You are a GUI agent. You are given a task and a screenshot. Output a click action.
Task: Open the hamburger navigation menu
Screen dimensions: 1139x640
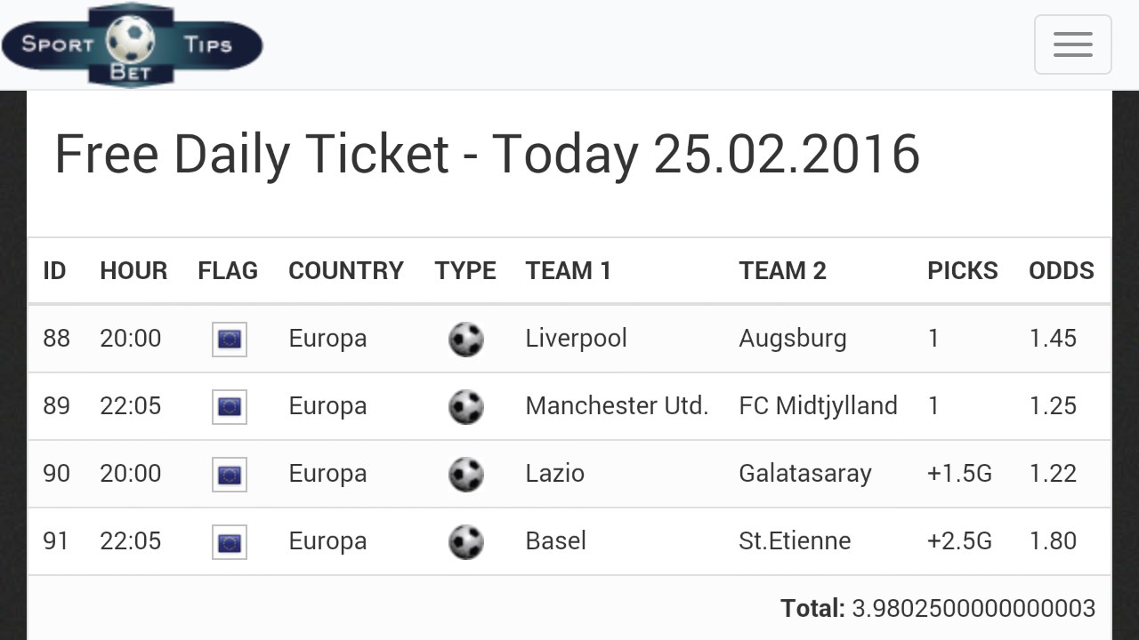coord(1072,44)
